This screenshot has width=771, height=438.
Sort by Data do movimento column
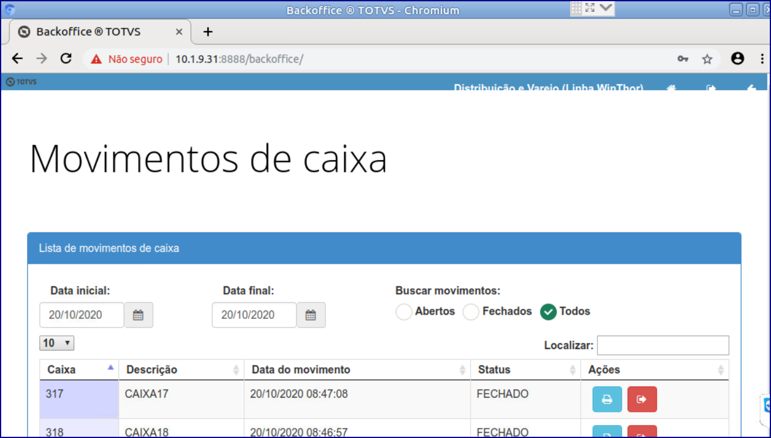coord(357,370)
